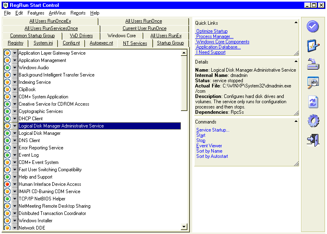This screenshot has height=234, width=327.
Task: Open the Features menu
Action: pyautogui.click(x=36, y=13)
